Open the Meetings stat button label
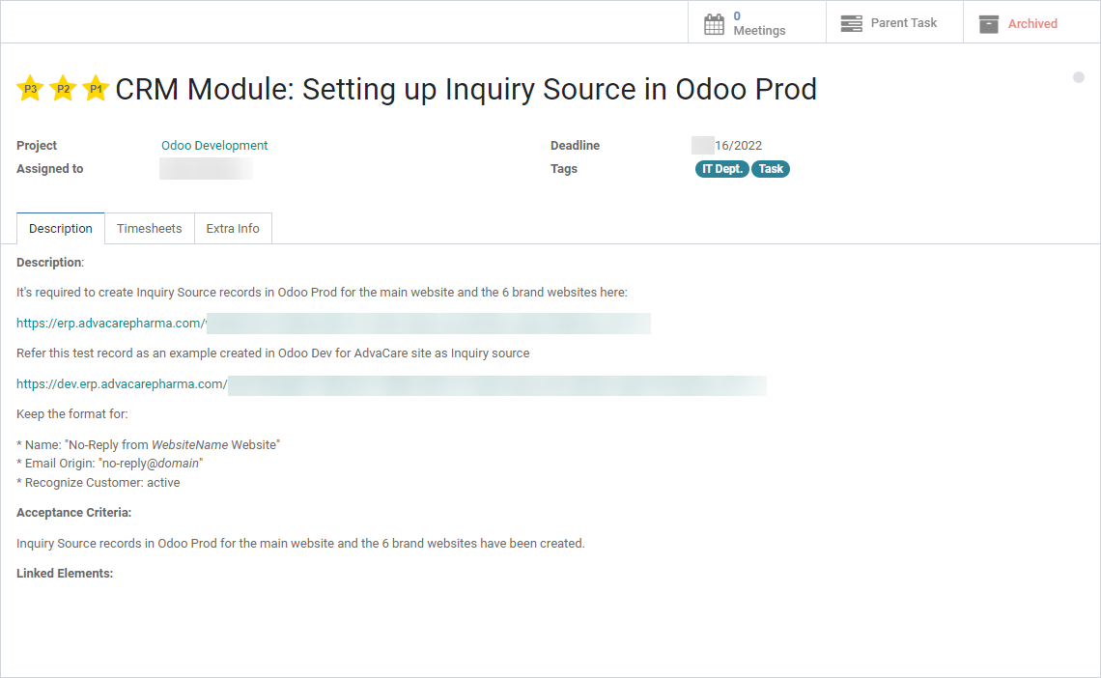 point(759,30)
